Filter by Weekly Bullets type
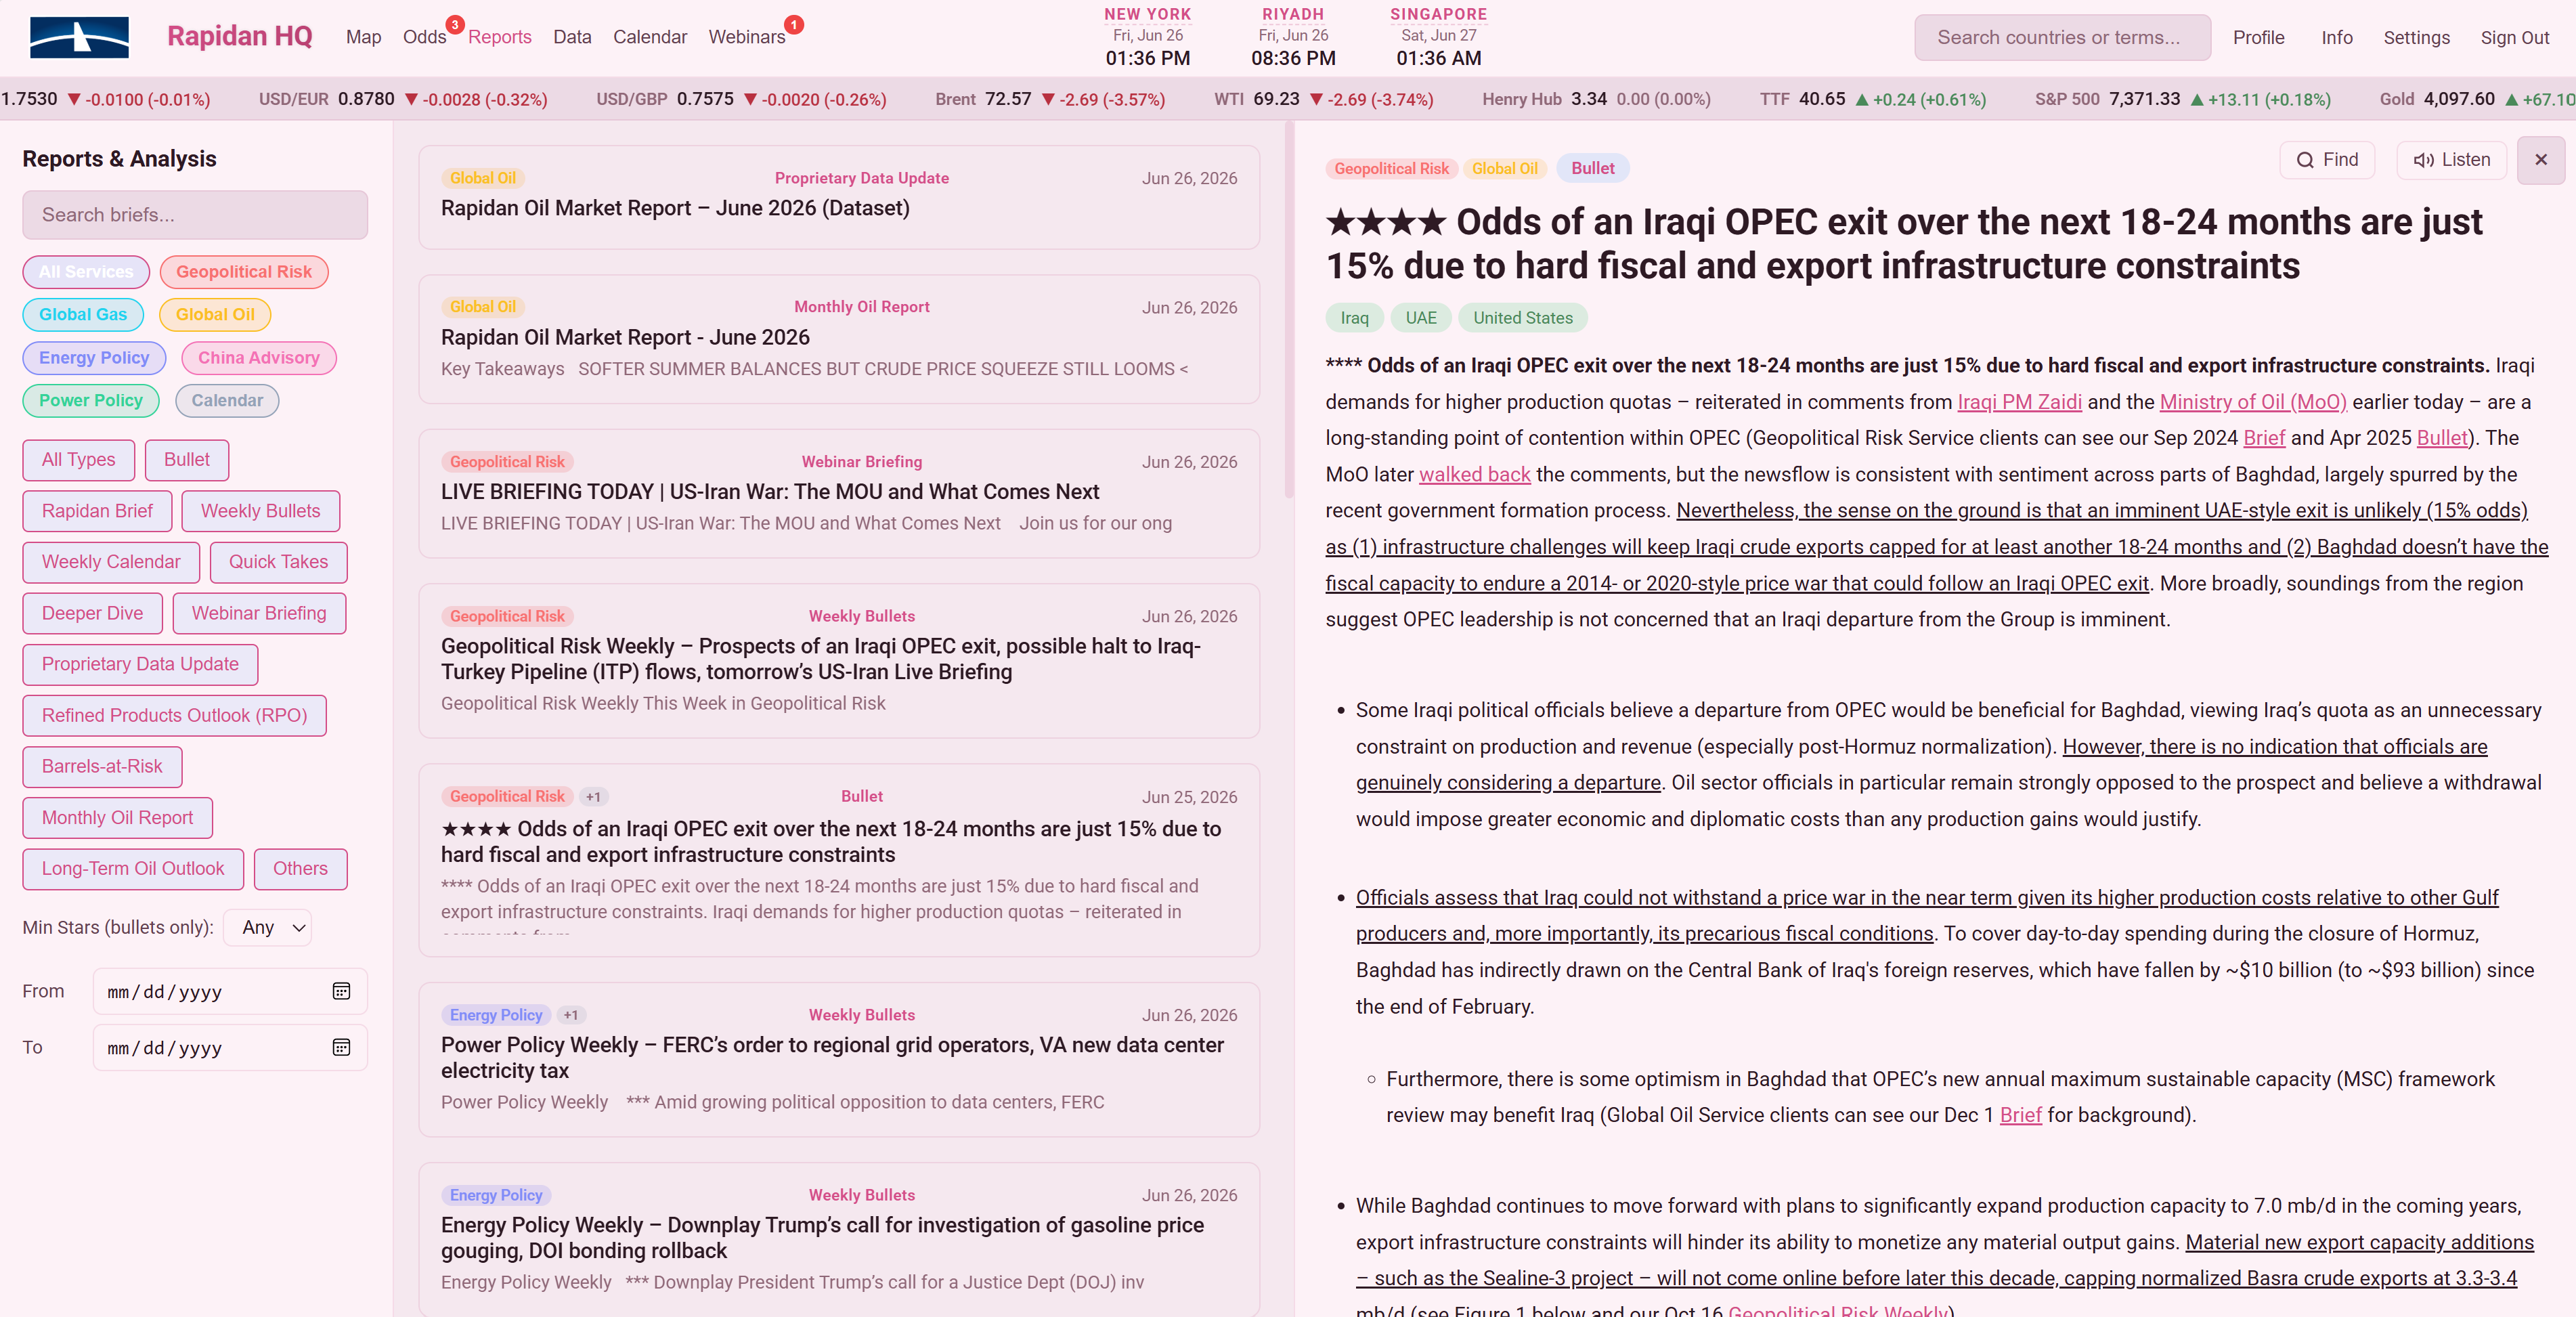This screenshot has height=1317, width=2576. (260, 511)
